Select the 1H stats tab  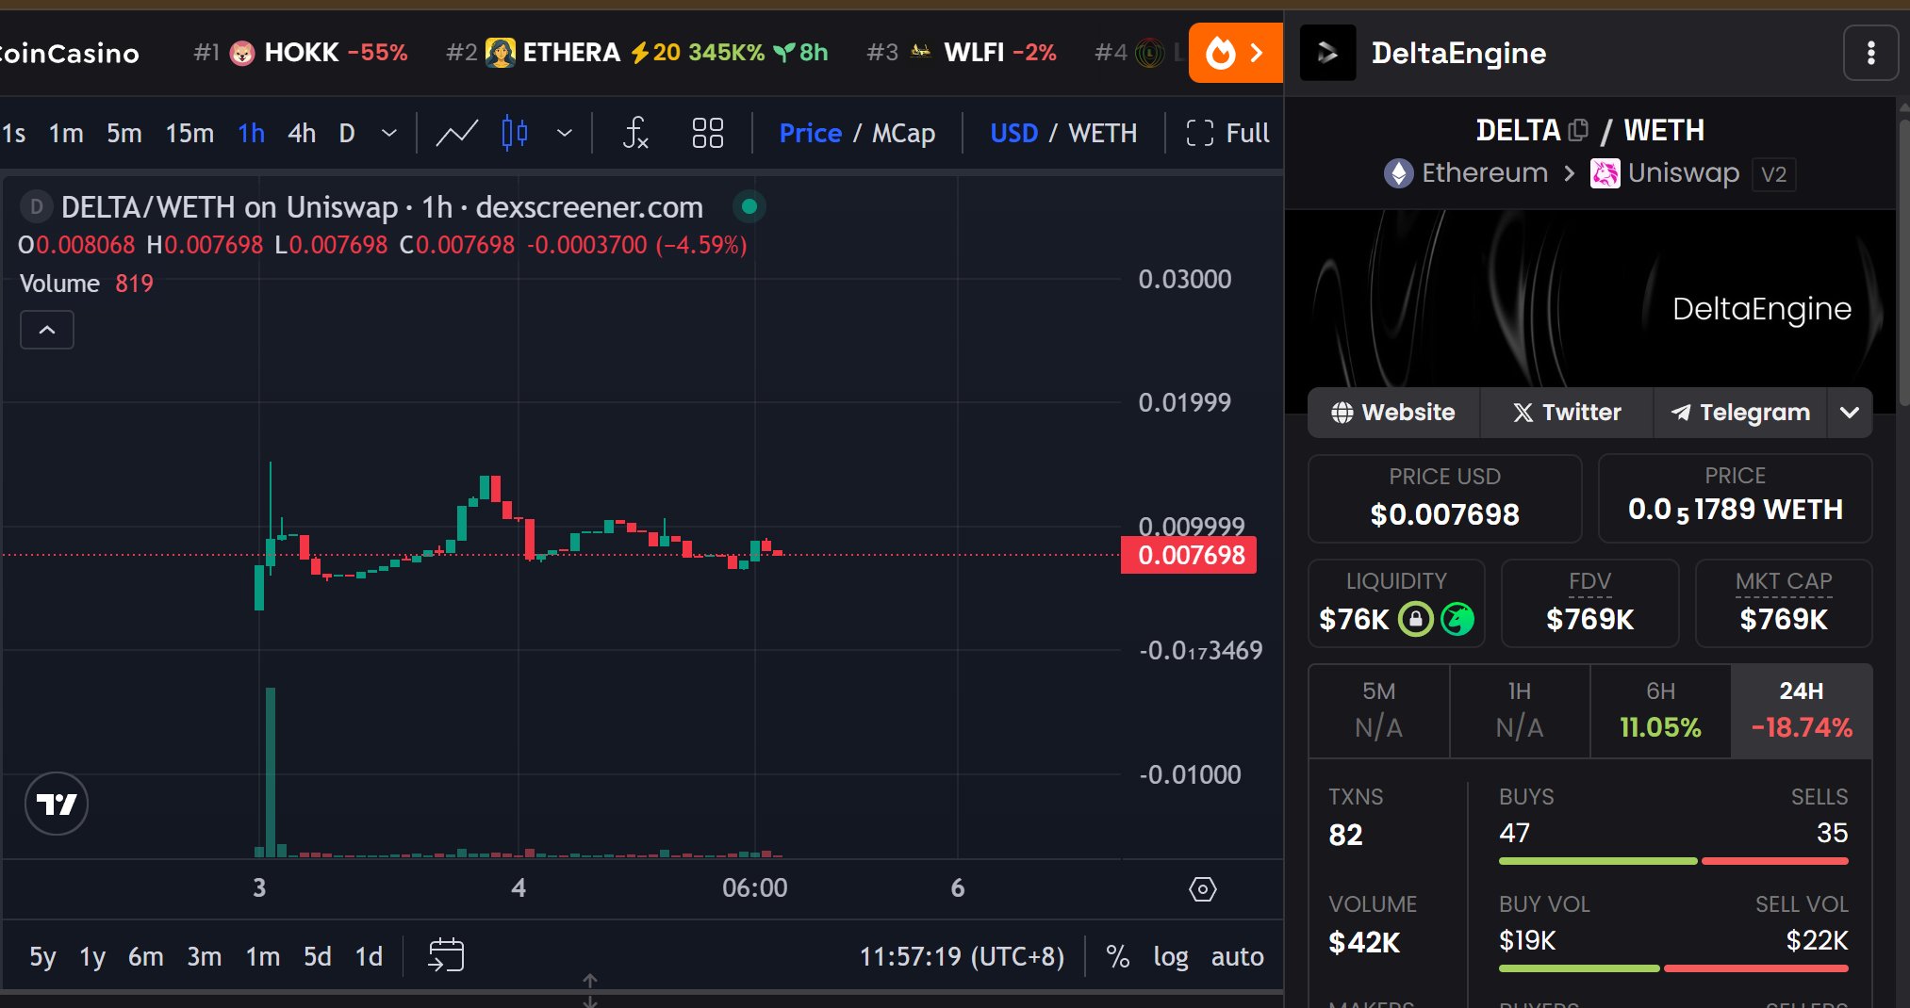pyautogui.click(x=1520, y=710)
